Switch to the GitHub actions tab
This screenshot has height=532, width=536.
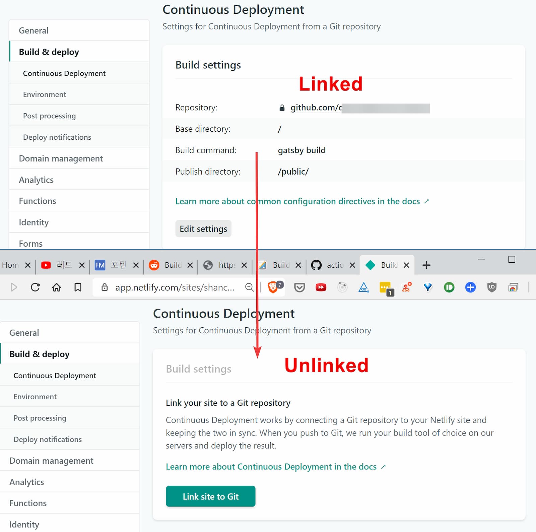pos(335,265)
